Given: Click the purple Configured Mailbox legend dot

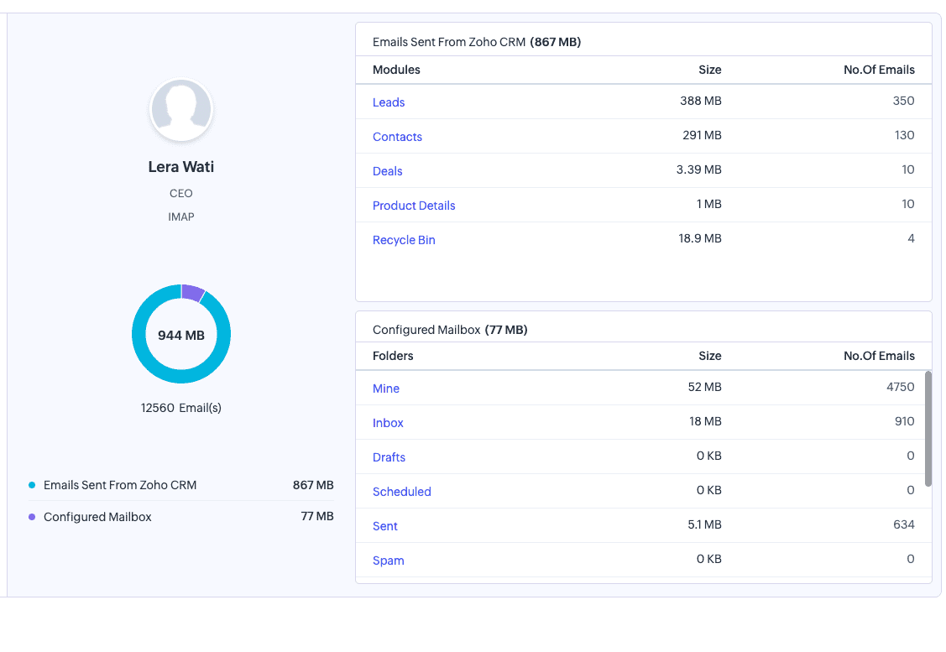Looking at the screenshot, I should (32, 517).
